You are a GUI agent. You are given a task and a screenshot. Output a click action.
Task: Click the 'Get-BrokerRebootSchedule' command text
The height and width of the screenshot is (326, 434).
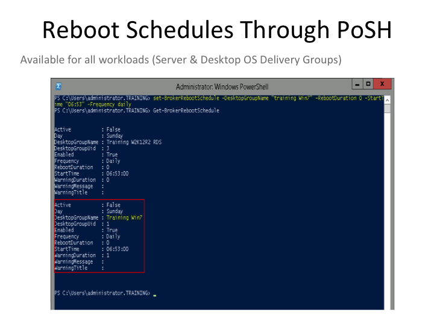pos(186,110)
